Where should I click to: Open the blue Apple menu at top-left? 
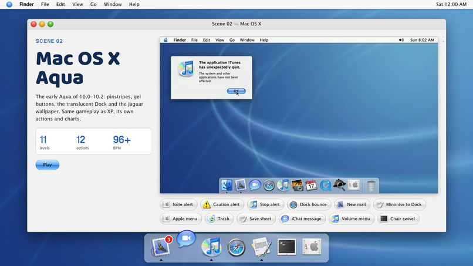(x=9, y=4)
